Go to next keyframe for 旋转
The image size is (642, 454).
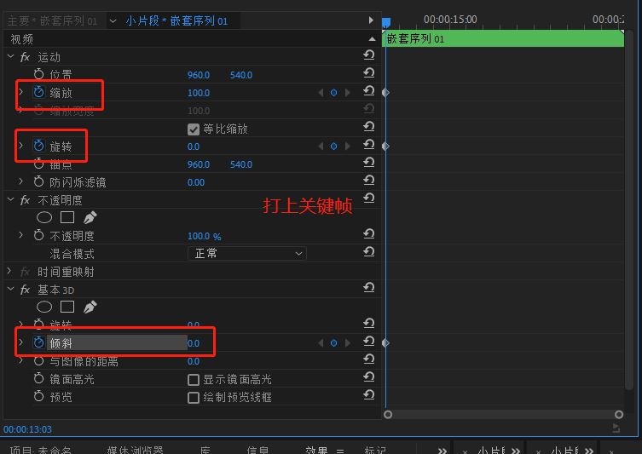point(347,147)
